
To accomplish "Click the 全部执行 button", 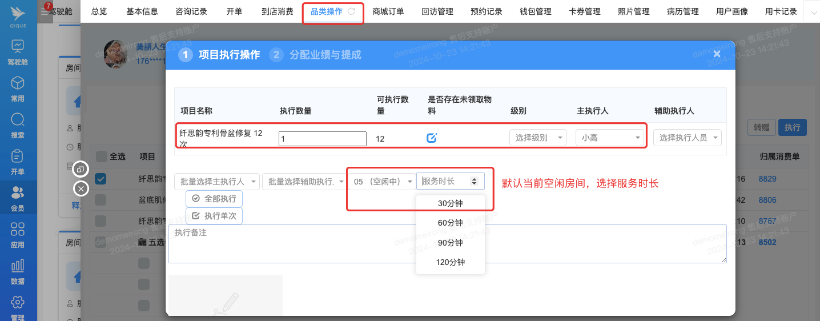I will point(214,198).
